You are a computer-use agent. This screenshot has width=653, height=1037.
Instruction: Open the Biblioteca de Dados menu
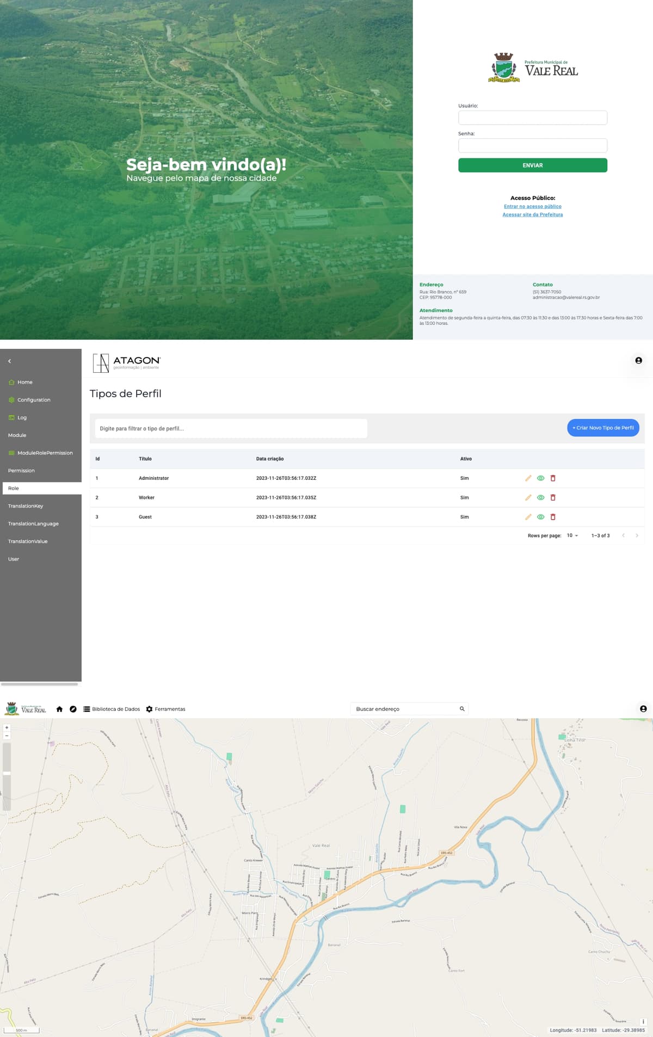coord(112,709)
